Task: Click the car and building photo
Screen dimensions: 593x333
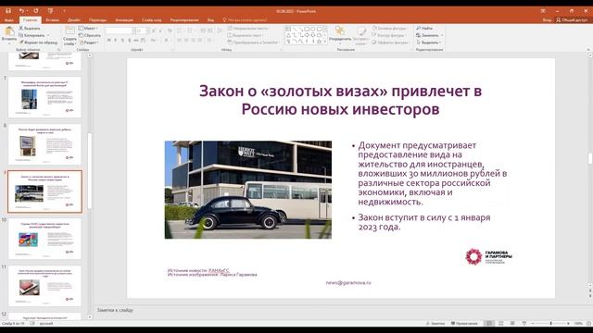Action: pos(248,190)
